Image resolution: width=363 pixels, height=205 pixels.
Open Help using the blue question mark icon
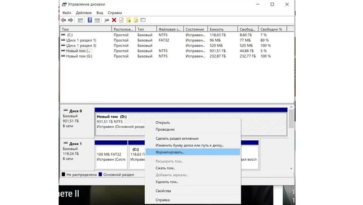[x=89, y=20]
